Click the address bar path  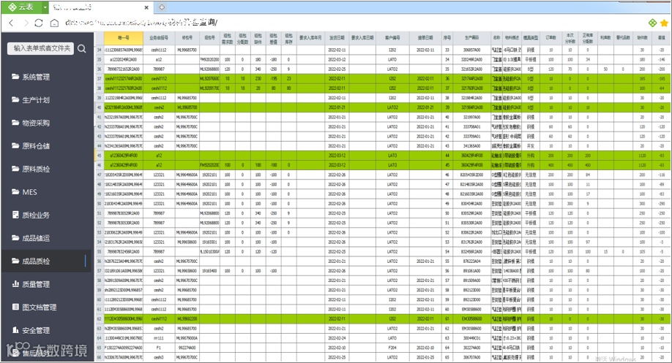click(141, 23)
